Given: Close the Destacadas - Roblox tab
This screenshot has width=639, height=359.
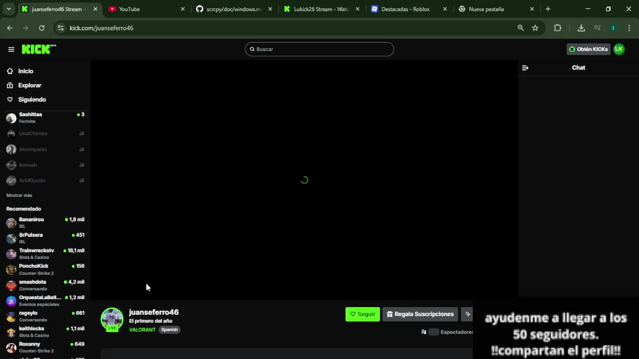Looking at the screenshot, I should tap(445, 9).
